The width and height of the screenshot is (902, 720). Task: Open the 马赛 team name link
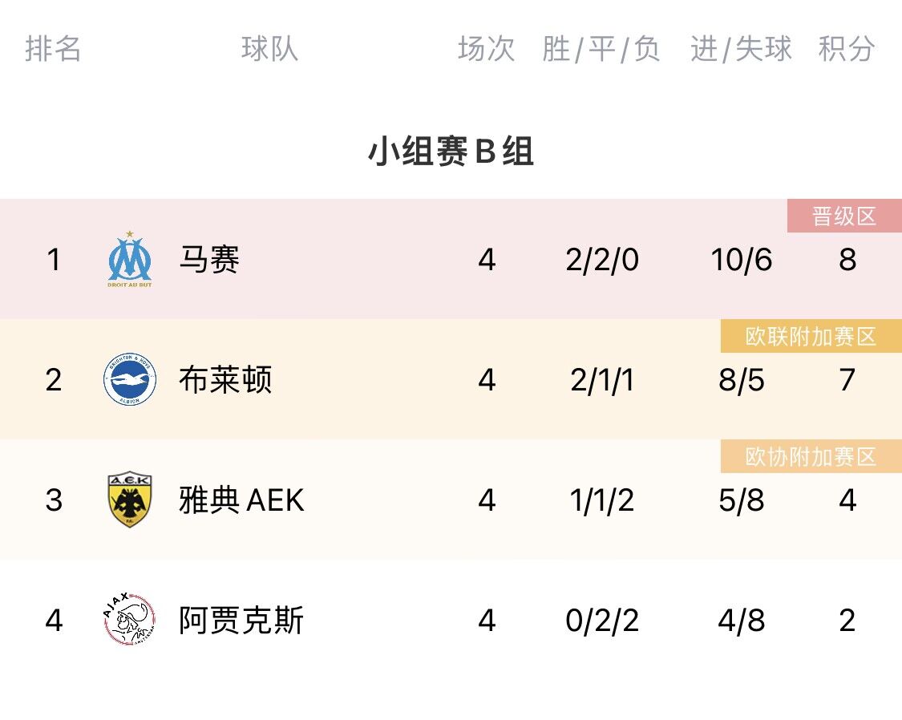(x=209, y=260)
